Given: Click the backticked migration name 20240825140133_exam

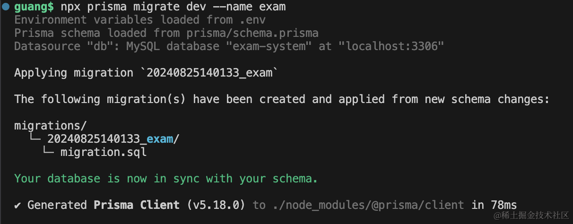Looking at the screenshot, I should [209, 73].
